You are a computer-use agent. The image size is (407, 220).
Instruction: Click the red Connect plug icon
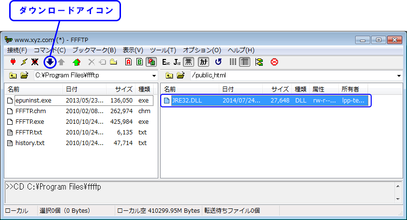point(13,62)
